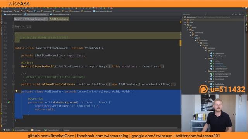This screenshot has width=248, height=139.
Task: Click the @Inject annotation in code
Action: tap(27, 63)
